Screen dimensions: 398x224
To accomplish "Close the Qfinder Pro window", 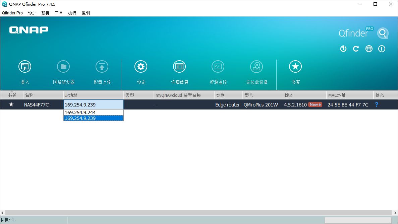I will click(390, 4).
